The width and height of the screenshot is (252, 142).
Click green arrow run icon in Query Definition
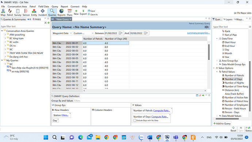[203, 96]
